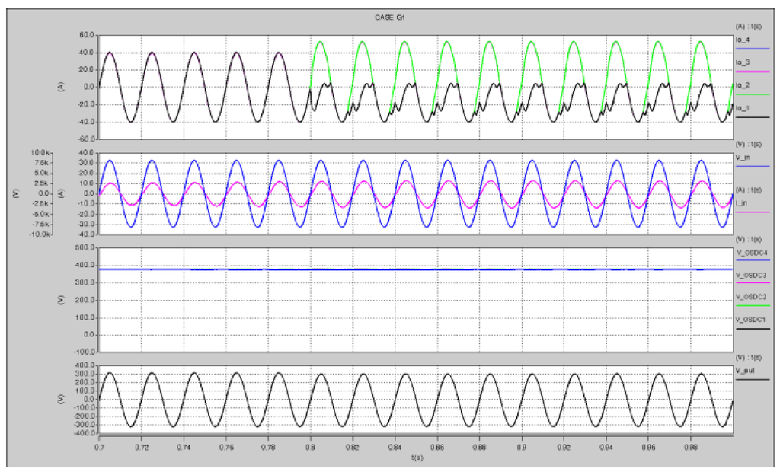Click the I_in signal legend label

741,204
